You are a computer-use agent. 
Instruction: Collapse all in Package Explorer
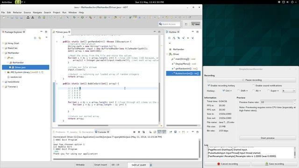coord(35,38)
